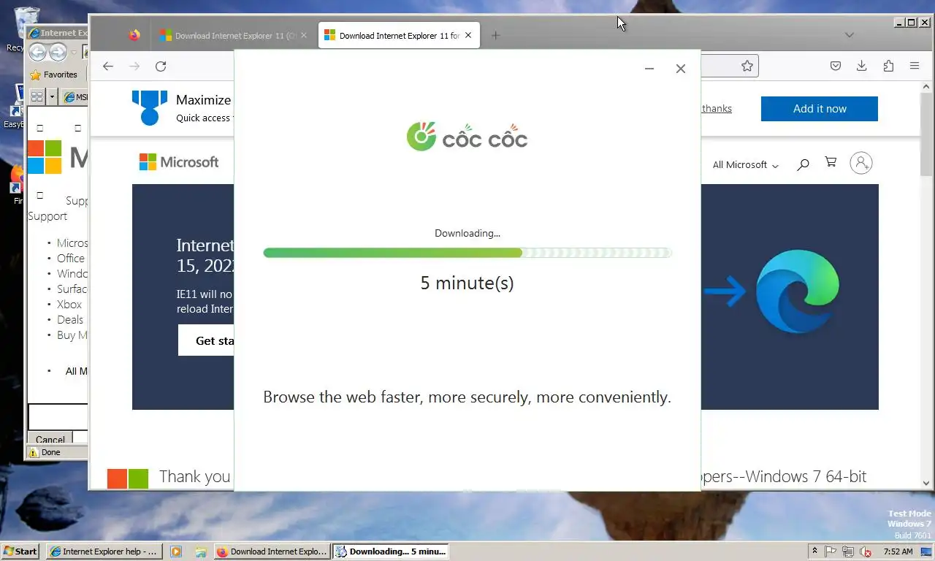
Task: Open Save to Pocket icon
Action: [836, 66]
